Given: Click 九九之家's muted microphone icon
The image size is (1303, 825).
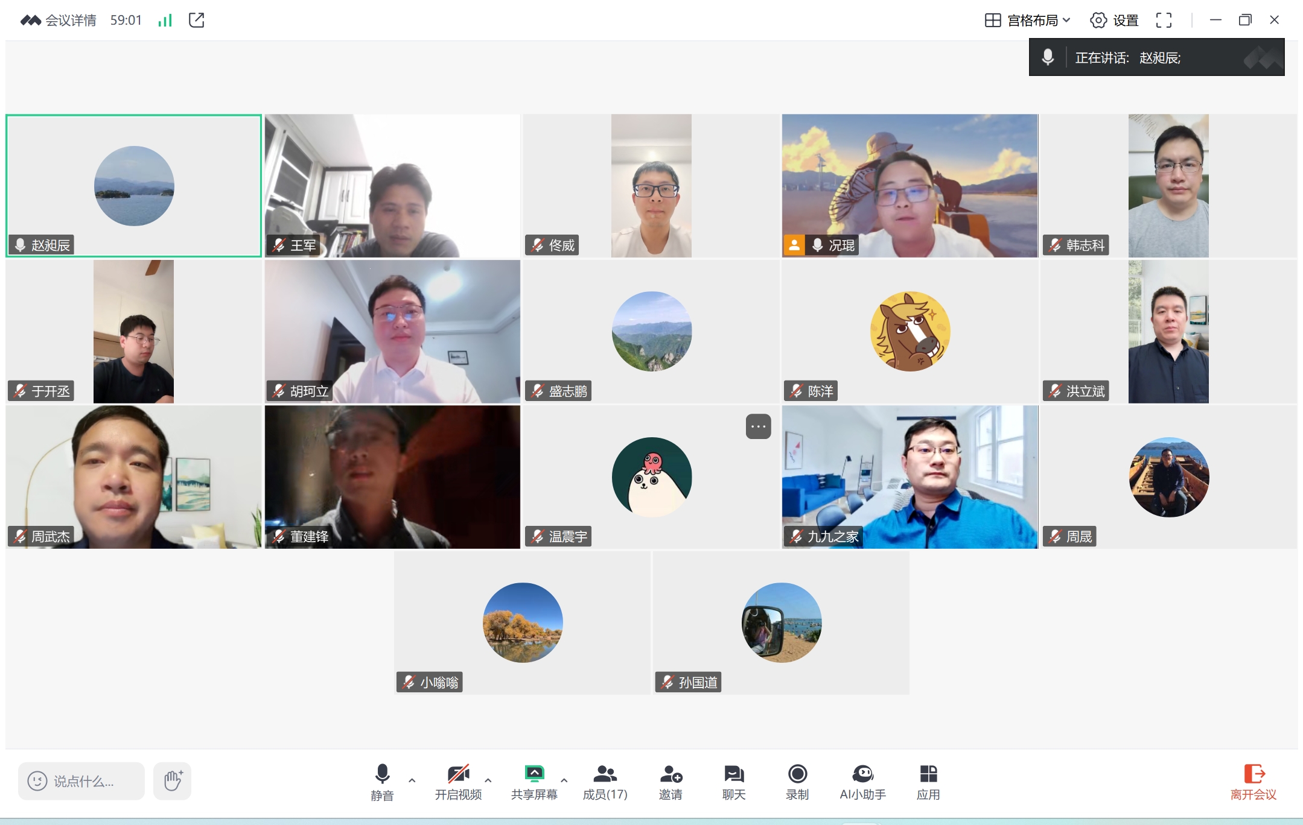Looking at the screenshot, I should 796,536.
